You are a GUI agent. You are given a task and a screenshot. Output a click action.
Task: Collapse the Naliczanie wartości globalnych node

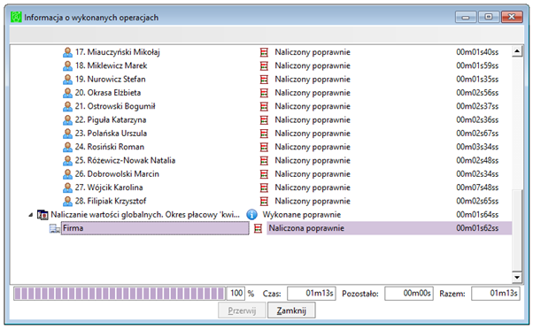pos(31,215)
